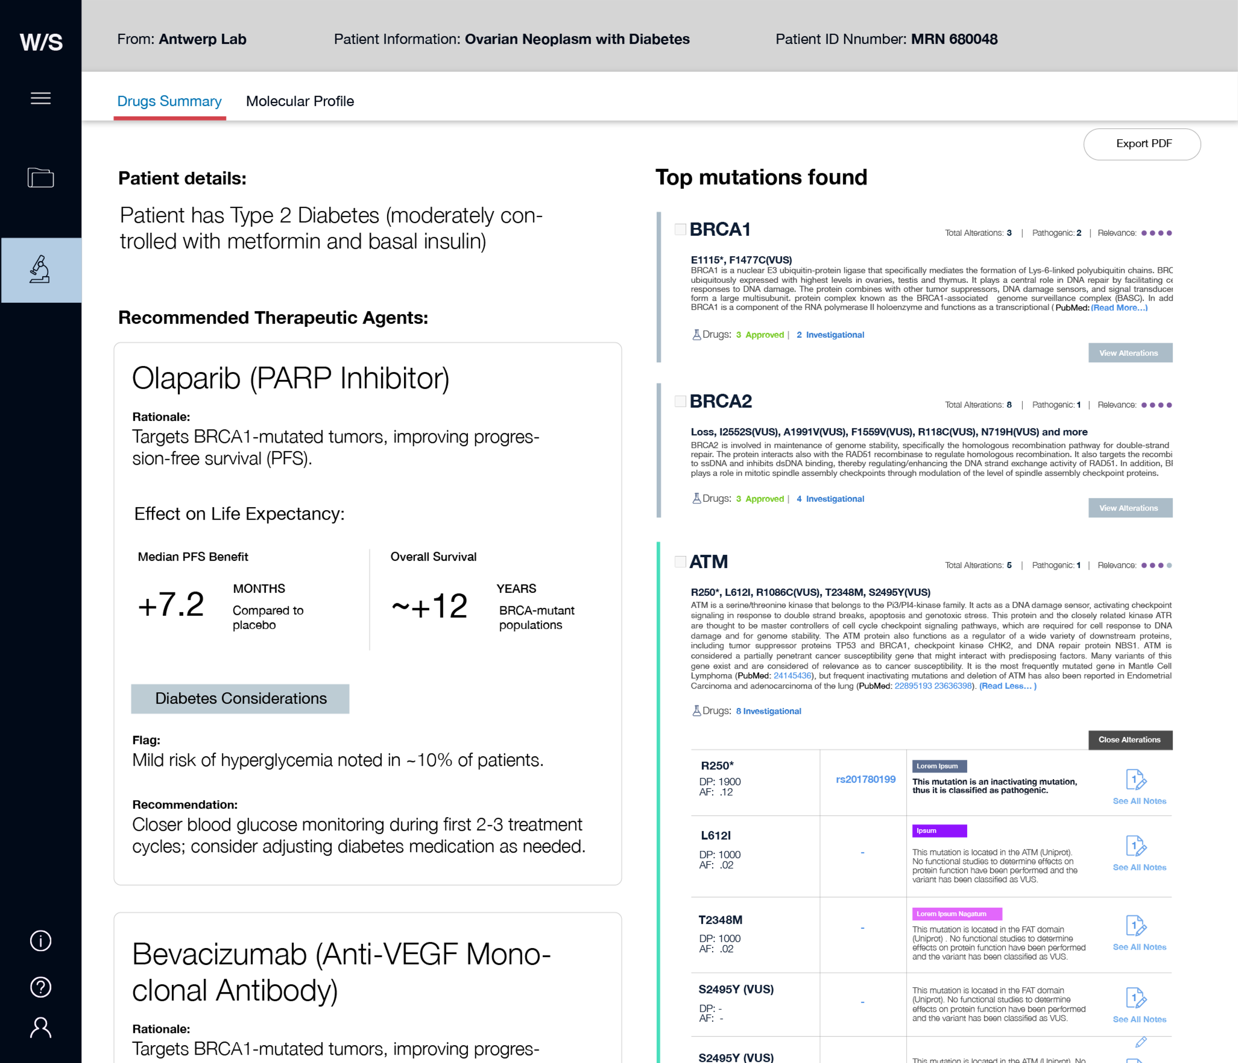Switch to Molecular Profile tab

pyautogui.click(x=300, y=101)
